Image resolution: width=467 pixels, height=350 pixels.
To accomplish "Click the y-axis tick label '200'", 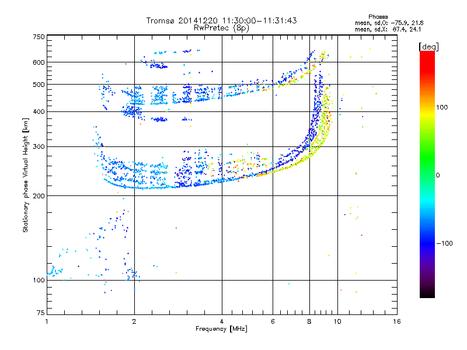I will (x=39, y=196).
